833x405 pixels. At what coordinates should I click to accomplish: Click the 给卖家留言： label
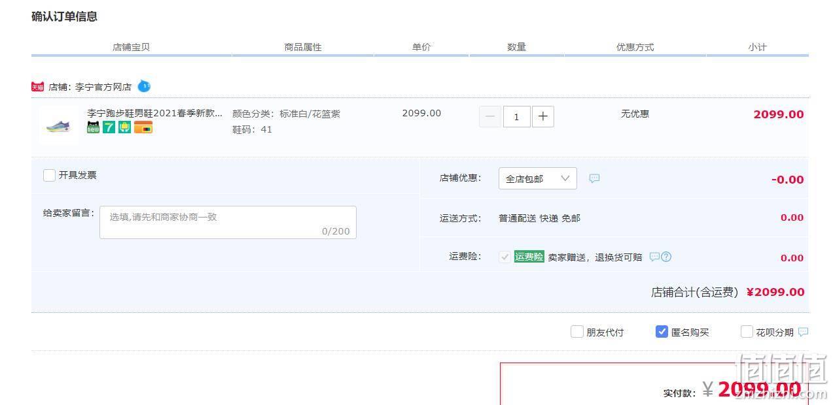69,213
